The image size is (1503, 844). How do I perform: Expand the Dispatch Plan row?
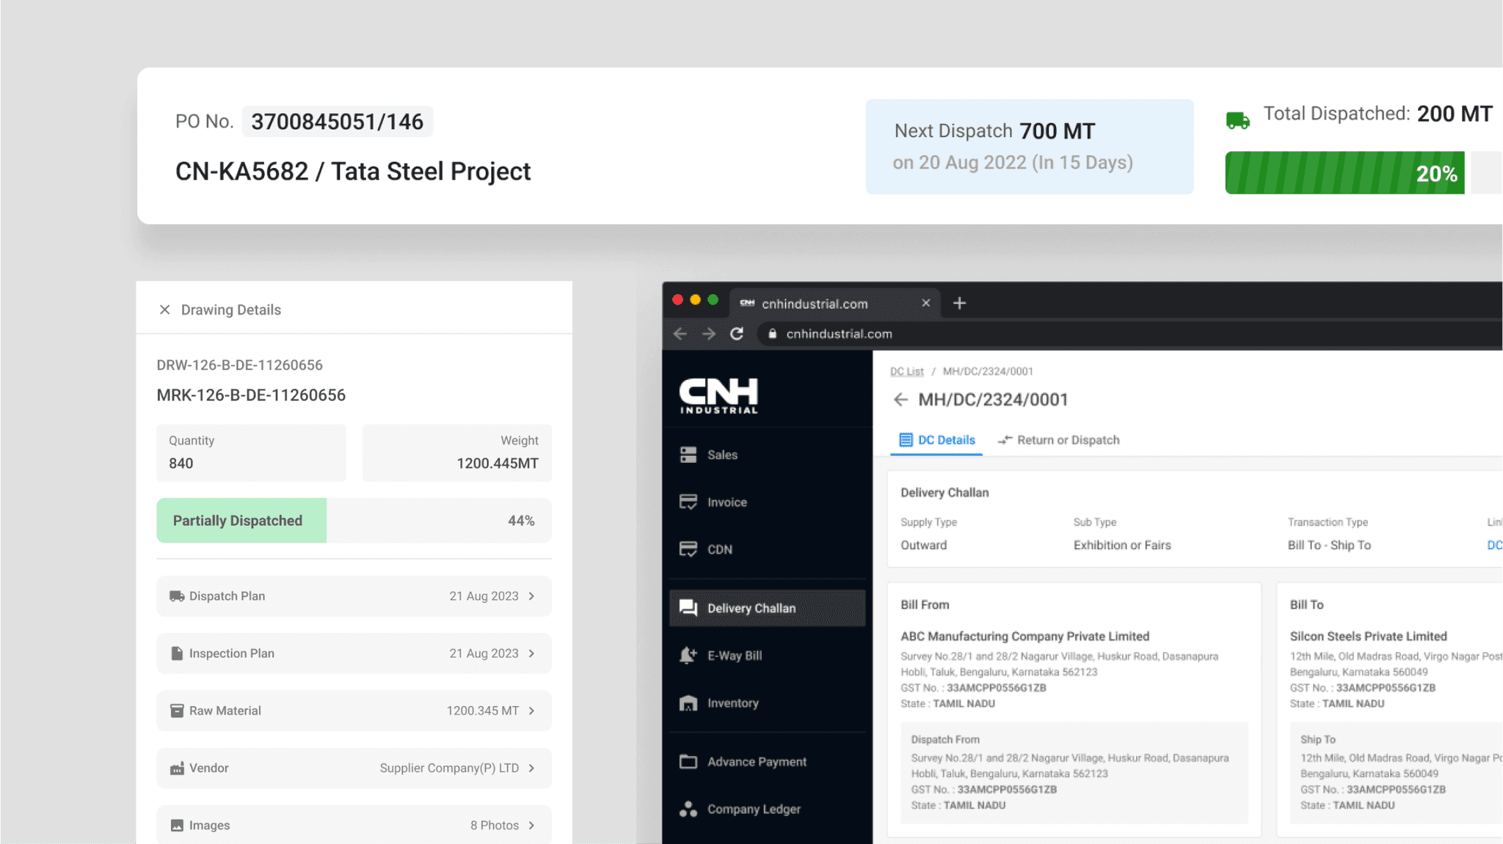click(x=354, y=596)
